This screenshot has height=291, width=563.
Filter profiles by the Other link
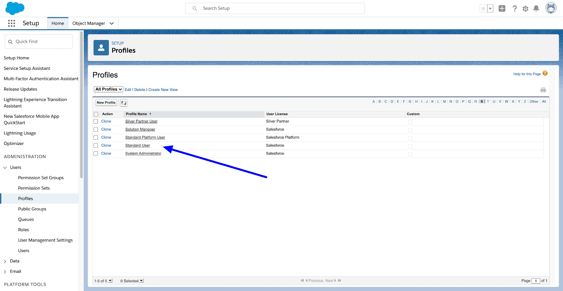tap(534, 102)
